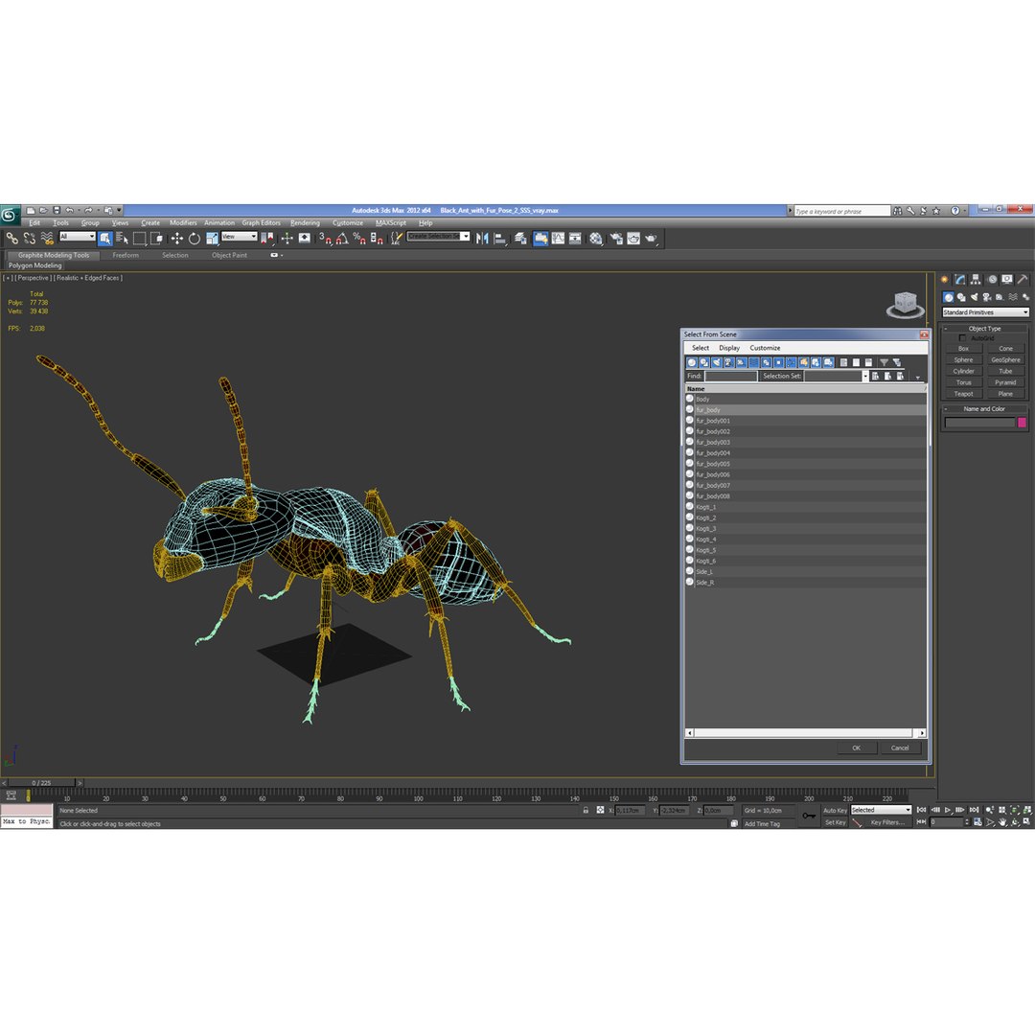Toggle Auto Key animation mode
Image resolution: width=1035 pixels, height=1035 pixels.
point(835,810)
